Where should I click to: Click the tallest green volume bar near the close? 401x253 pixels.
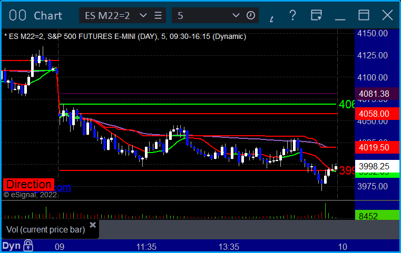click(325, 211)
